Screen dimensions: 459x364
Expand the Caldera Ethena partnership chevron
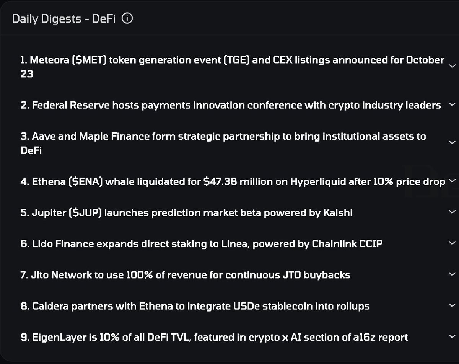452,306
